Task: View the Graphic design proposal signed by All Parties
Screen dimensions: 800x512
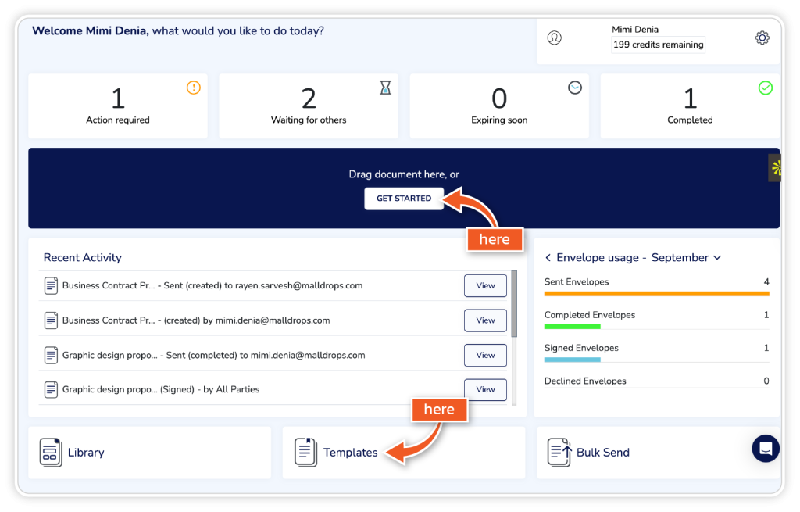Action: click(485, 389)
